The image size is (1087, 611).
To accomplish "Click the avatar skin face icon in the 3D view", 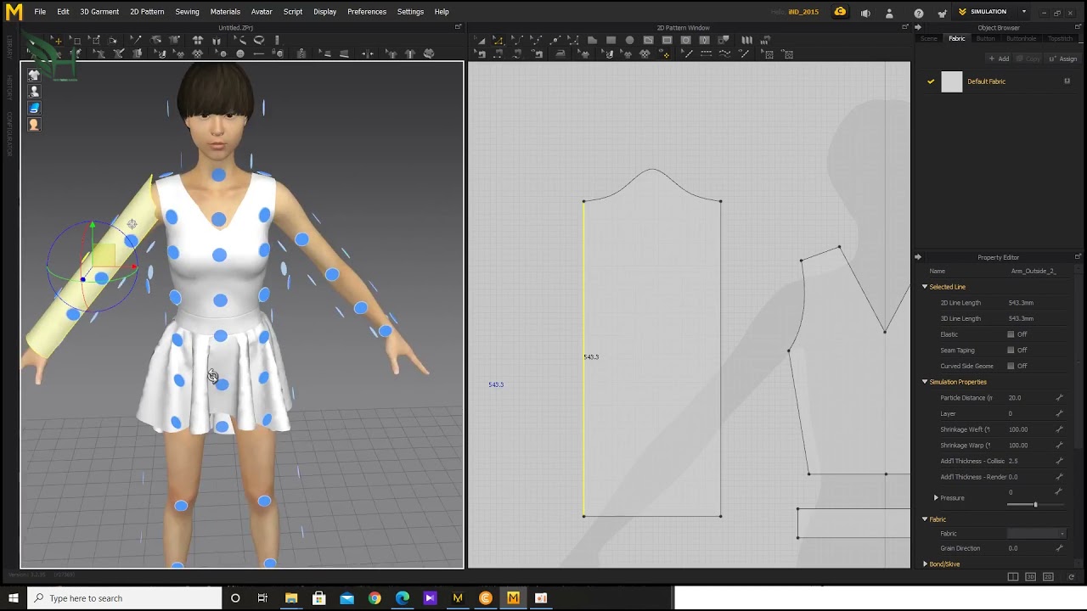I will 34,125.
